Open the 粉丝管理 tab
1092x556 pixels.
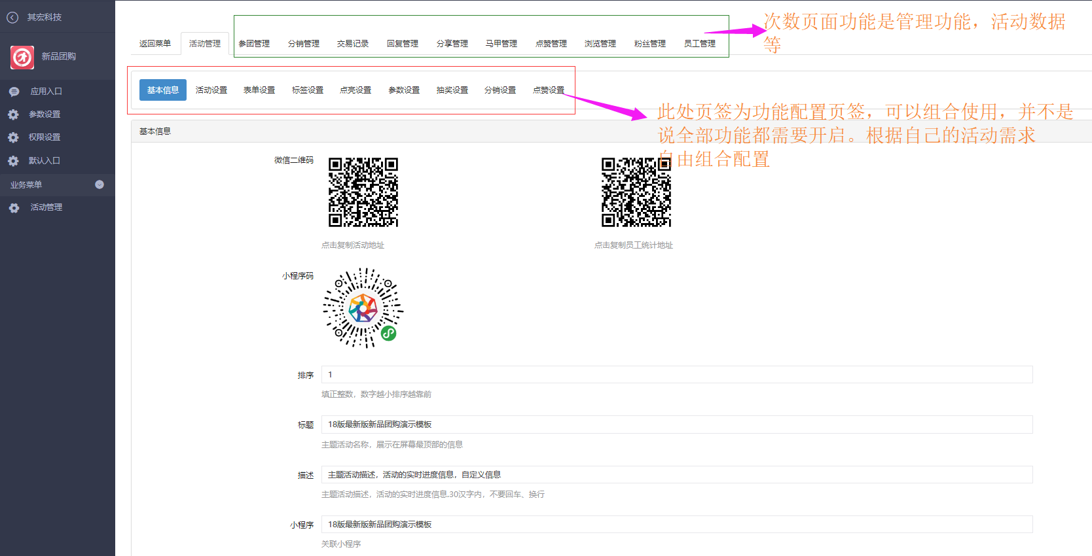pos(650,44)
